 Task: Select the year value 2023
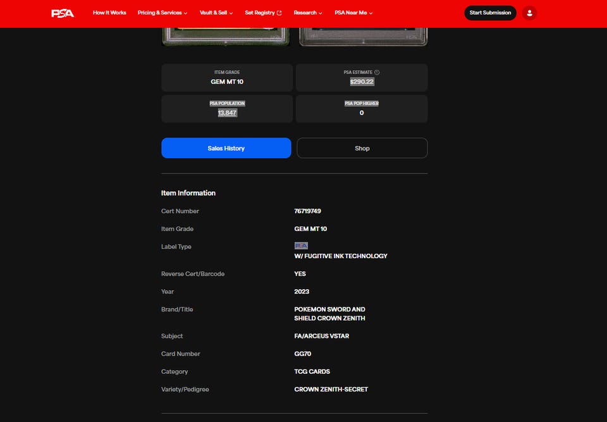302,292
